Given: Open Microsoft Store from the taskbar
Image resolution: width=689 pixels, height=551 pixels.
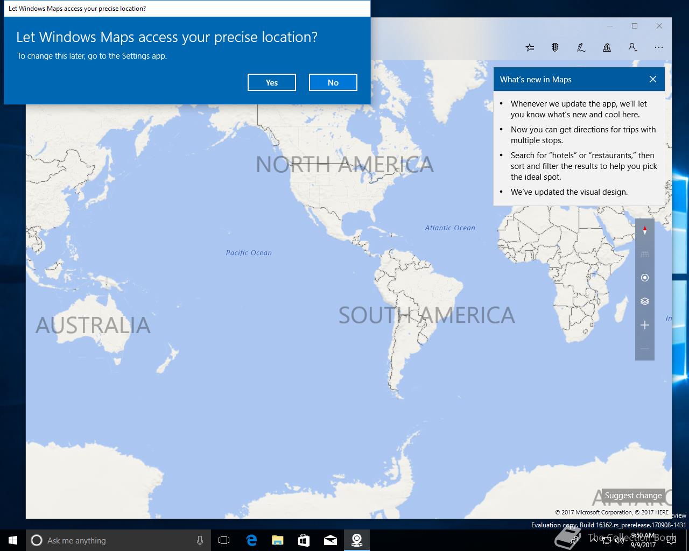Looking at the screenshot, I should 304,540.
